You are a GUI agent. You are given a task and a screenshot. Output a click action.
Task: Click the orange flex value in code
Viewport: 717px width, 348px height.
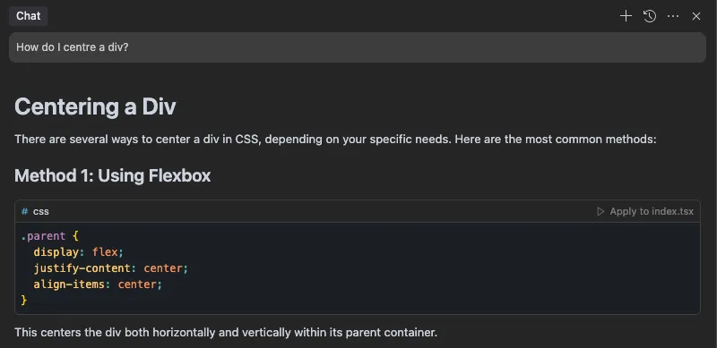pos(105,252)
